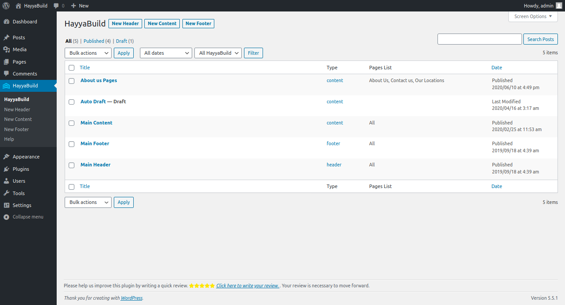The image size is (565, 305).
Task: Click the Appearance paintbrush icon
Action: (6, 157)
